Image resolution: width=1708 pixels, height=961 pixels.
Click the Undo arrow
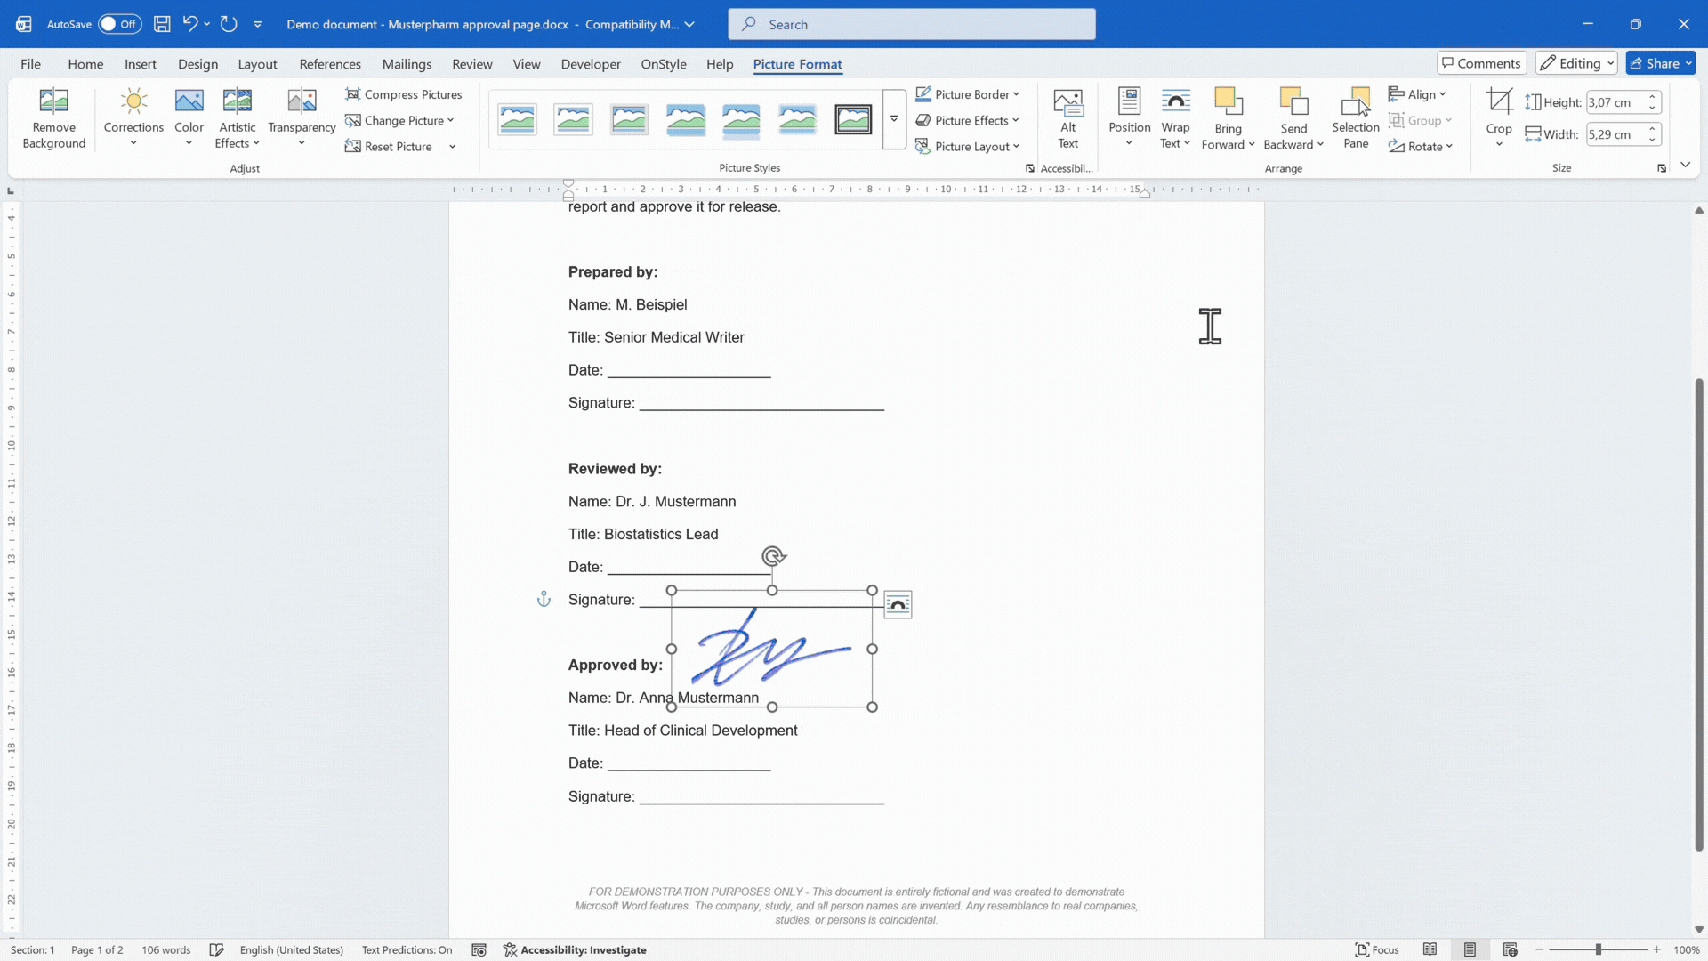coord(189,24)
